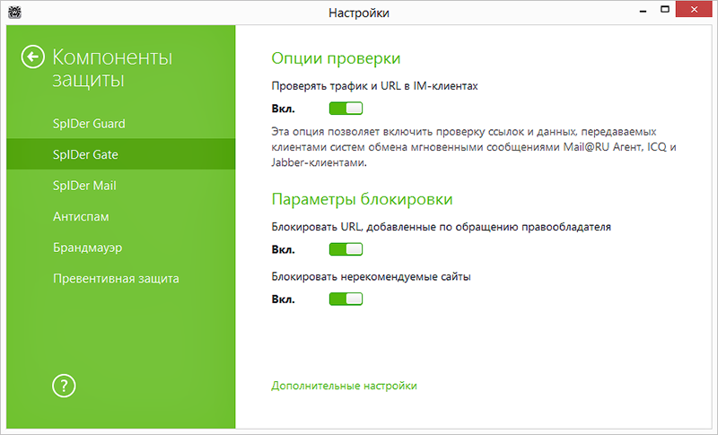Open help via question mark icon
Screen dimensions: 718x435
64,386
